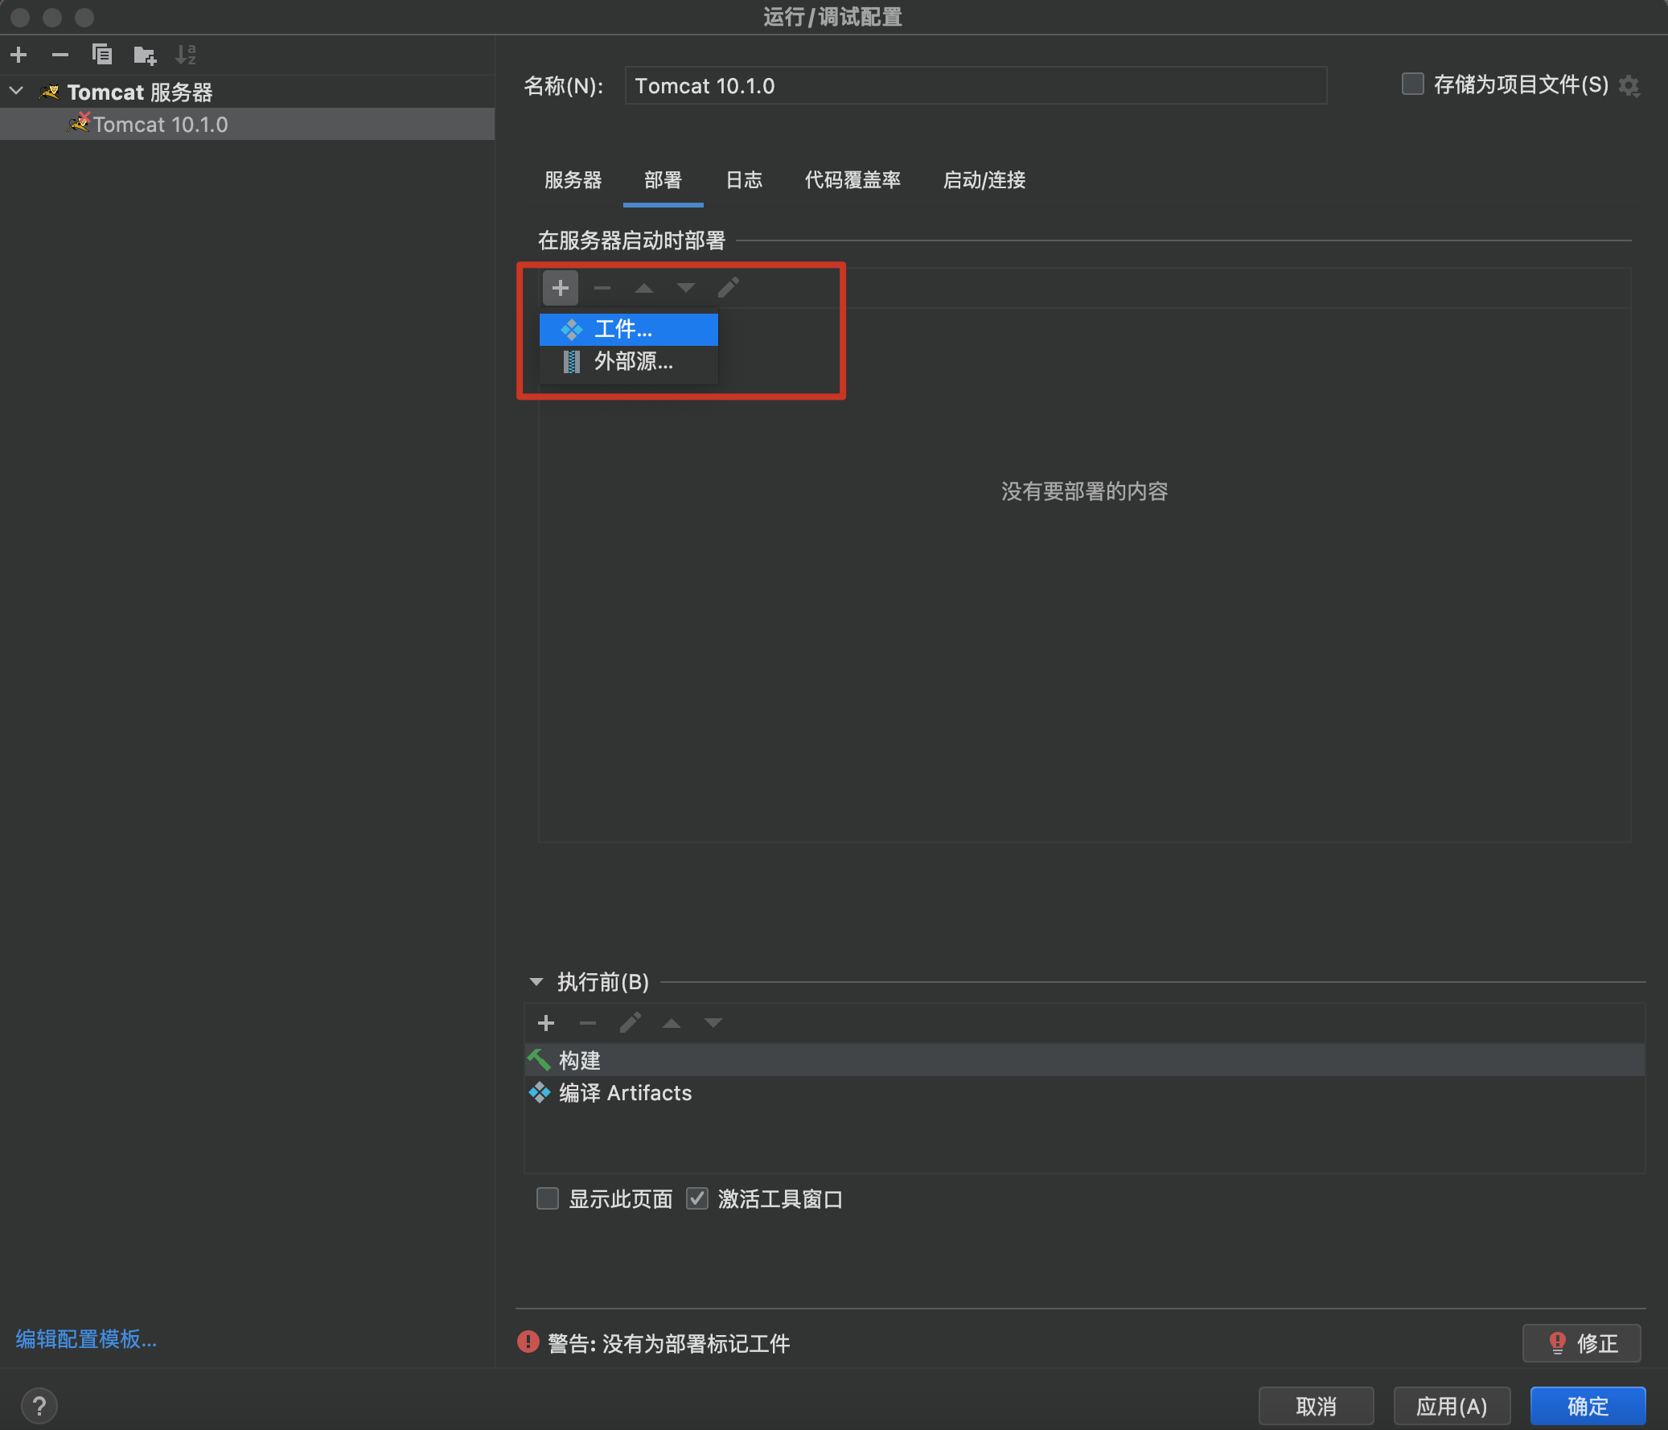The width and height of the screenshot is (1668, 1430).
Task: Add new configuration with plus icon
Action: pos(18,55)
